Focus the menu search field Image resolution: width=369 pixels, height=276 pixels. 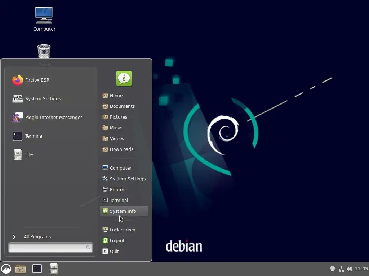50,247
